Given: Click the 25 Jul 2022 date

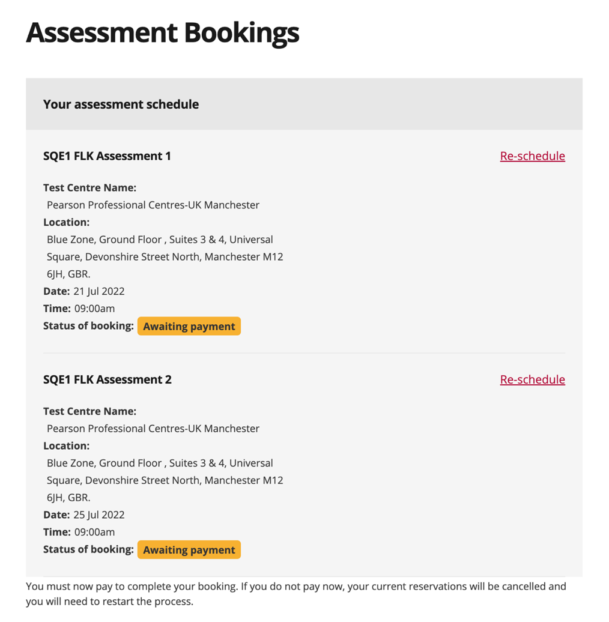Looking at the screenshot, I should 98,515.
